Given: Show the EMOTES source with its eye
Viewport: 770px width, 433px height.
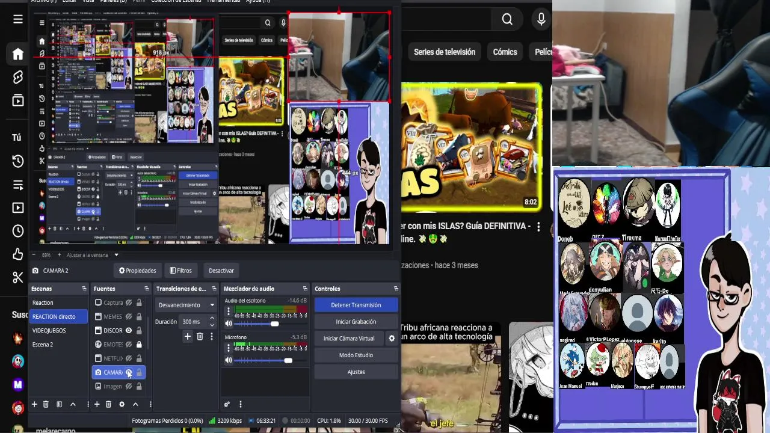Looking at the screenshot, I should pos(129,345).
